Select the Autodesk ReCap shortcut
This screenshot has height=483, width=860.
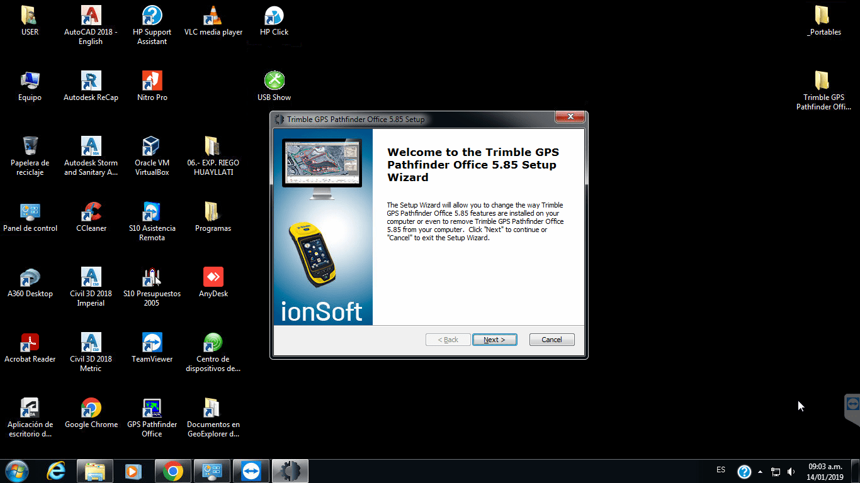point(91,82)
